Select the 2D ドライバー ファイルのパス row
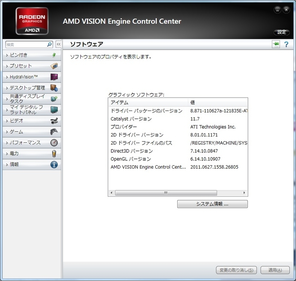 point(178,143)
